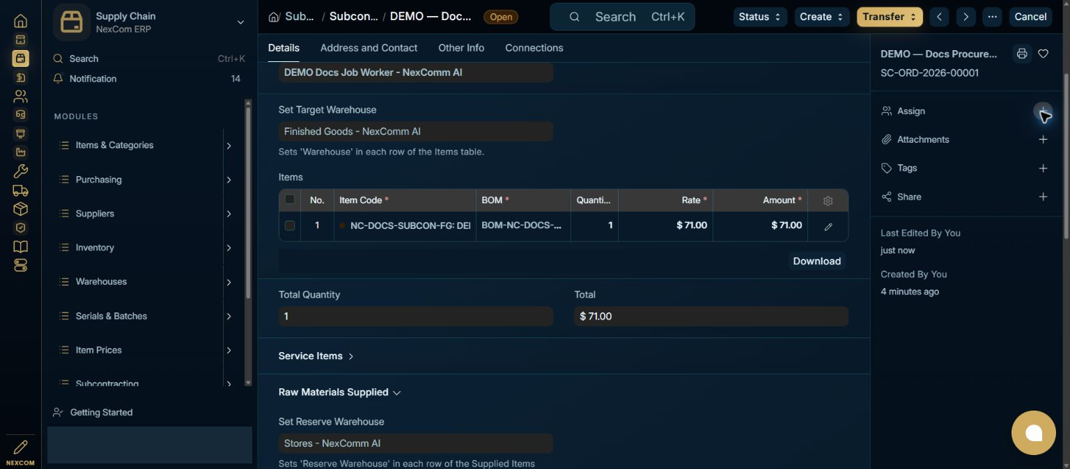The image size is (1070, 469).
Task: Open the Create dropdown
Action: click(x=821, y=17)
